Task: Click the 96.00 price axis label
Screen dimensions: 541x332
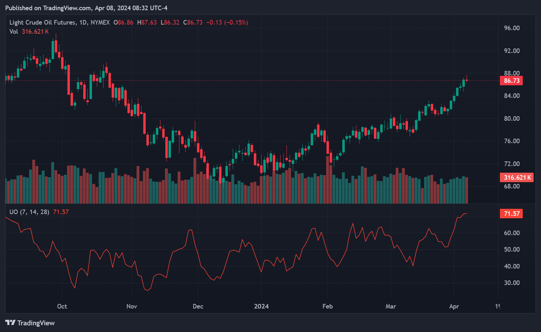Action: (x=512, y=28)
